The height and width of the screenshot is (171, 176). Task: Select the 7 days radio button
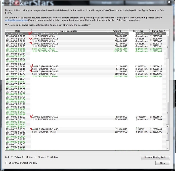(12, 157)
